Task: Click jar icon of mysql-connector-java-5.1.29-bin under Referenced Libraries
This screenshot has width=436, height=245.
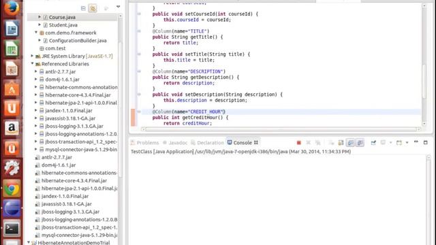Action: click(42, 150)
